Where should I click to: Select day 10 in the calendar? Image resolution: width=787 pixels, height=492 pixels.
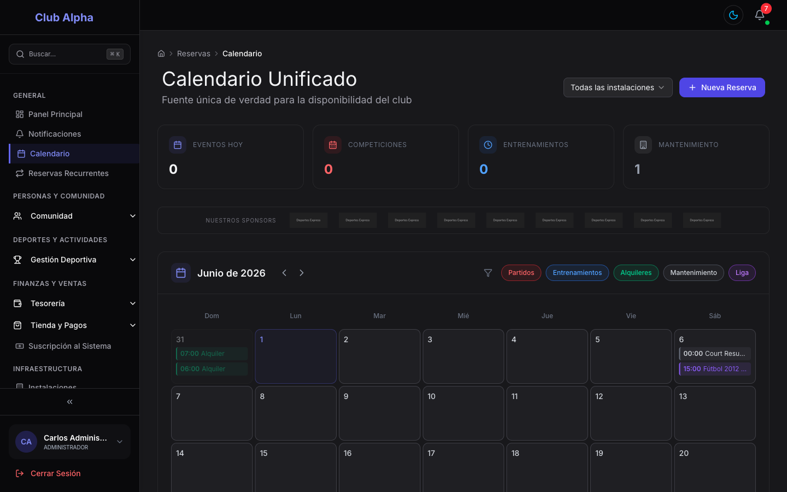[463, 413]
